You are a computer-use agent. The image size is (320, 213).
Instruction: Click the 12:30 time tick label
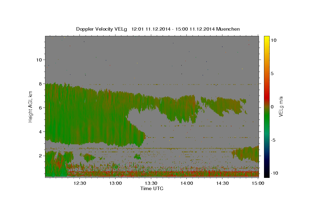pyautogui.click(x=80, y=183)
